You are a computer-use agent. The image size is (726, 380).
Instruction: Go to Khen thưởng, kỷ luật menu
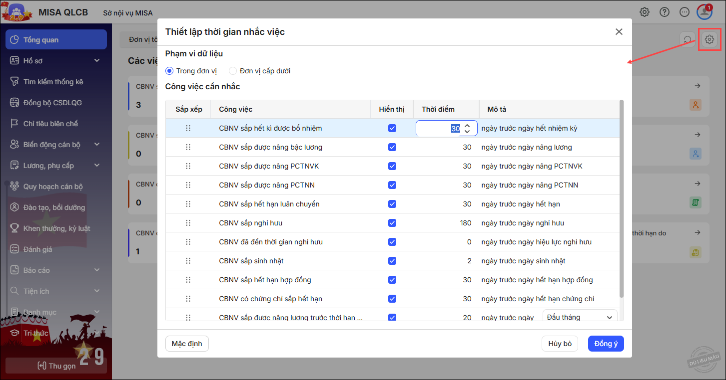(x=56, y=228)
